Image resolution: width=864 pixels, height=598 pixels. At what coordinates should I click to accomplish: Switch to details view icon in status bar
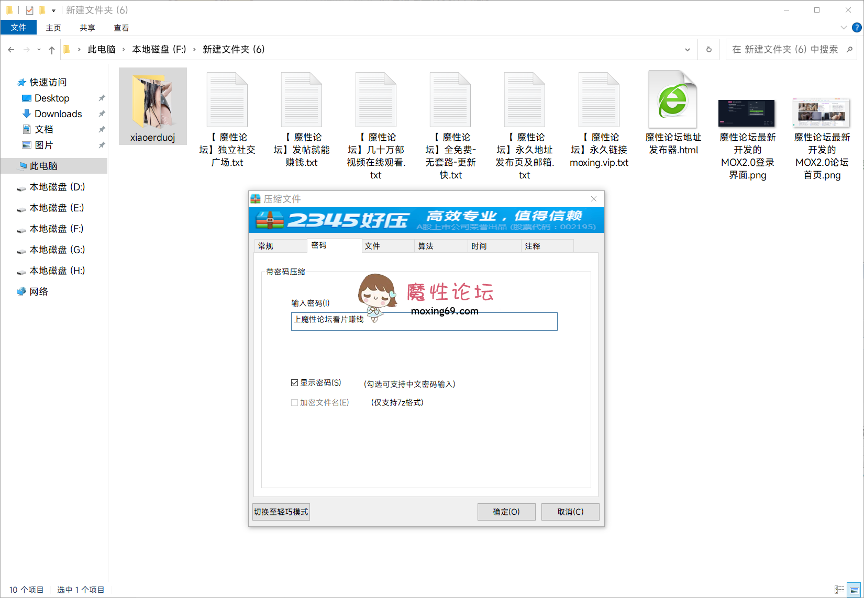(x=839, y=590)
